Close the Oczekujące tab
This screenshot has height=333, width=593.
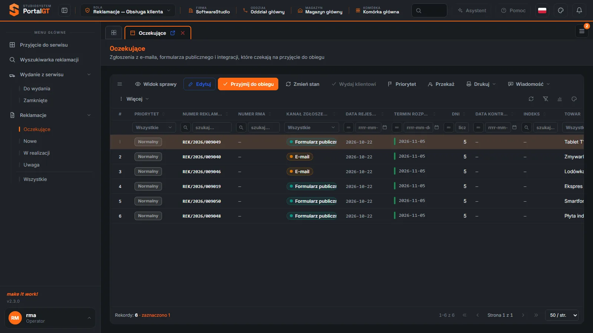click(x=183, y=33)
